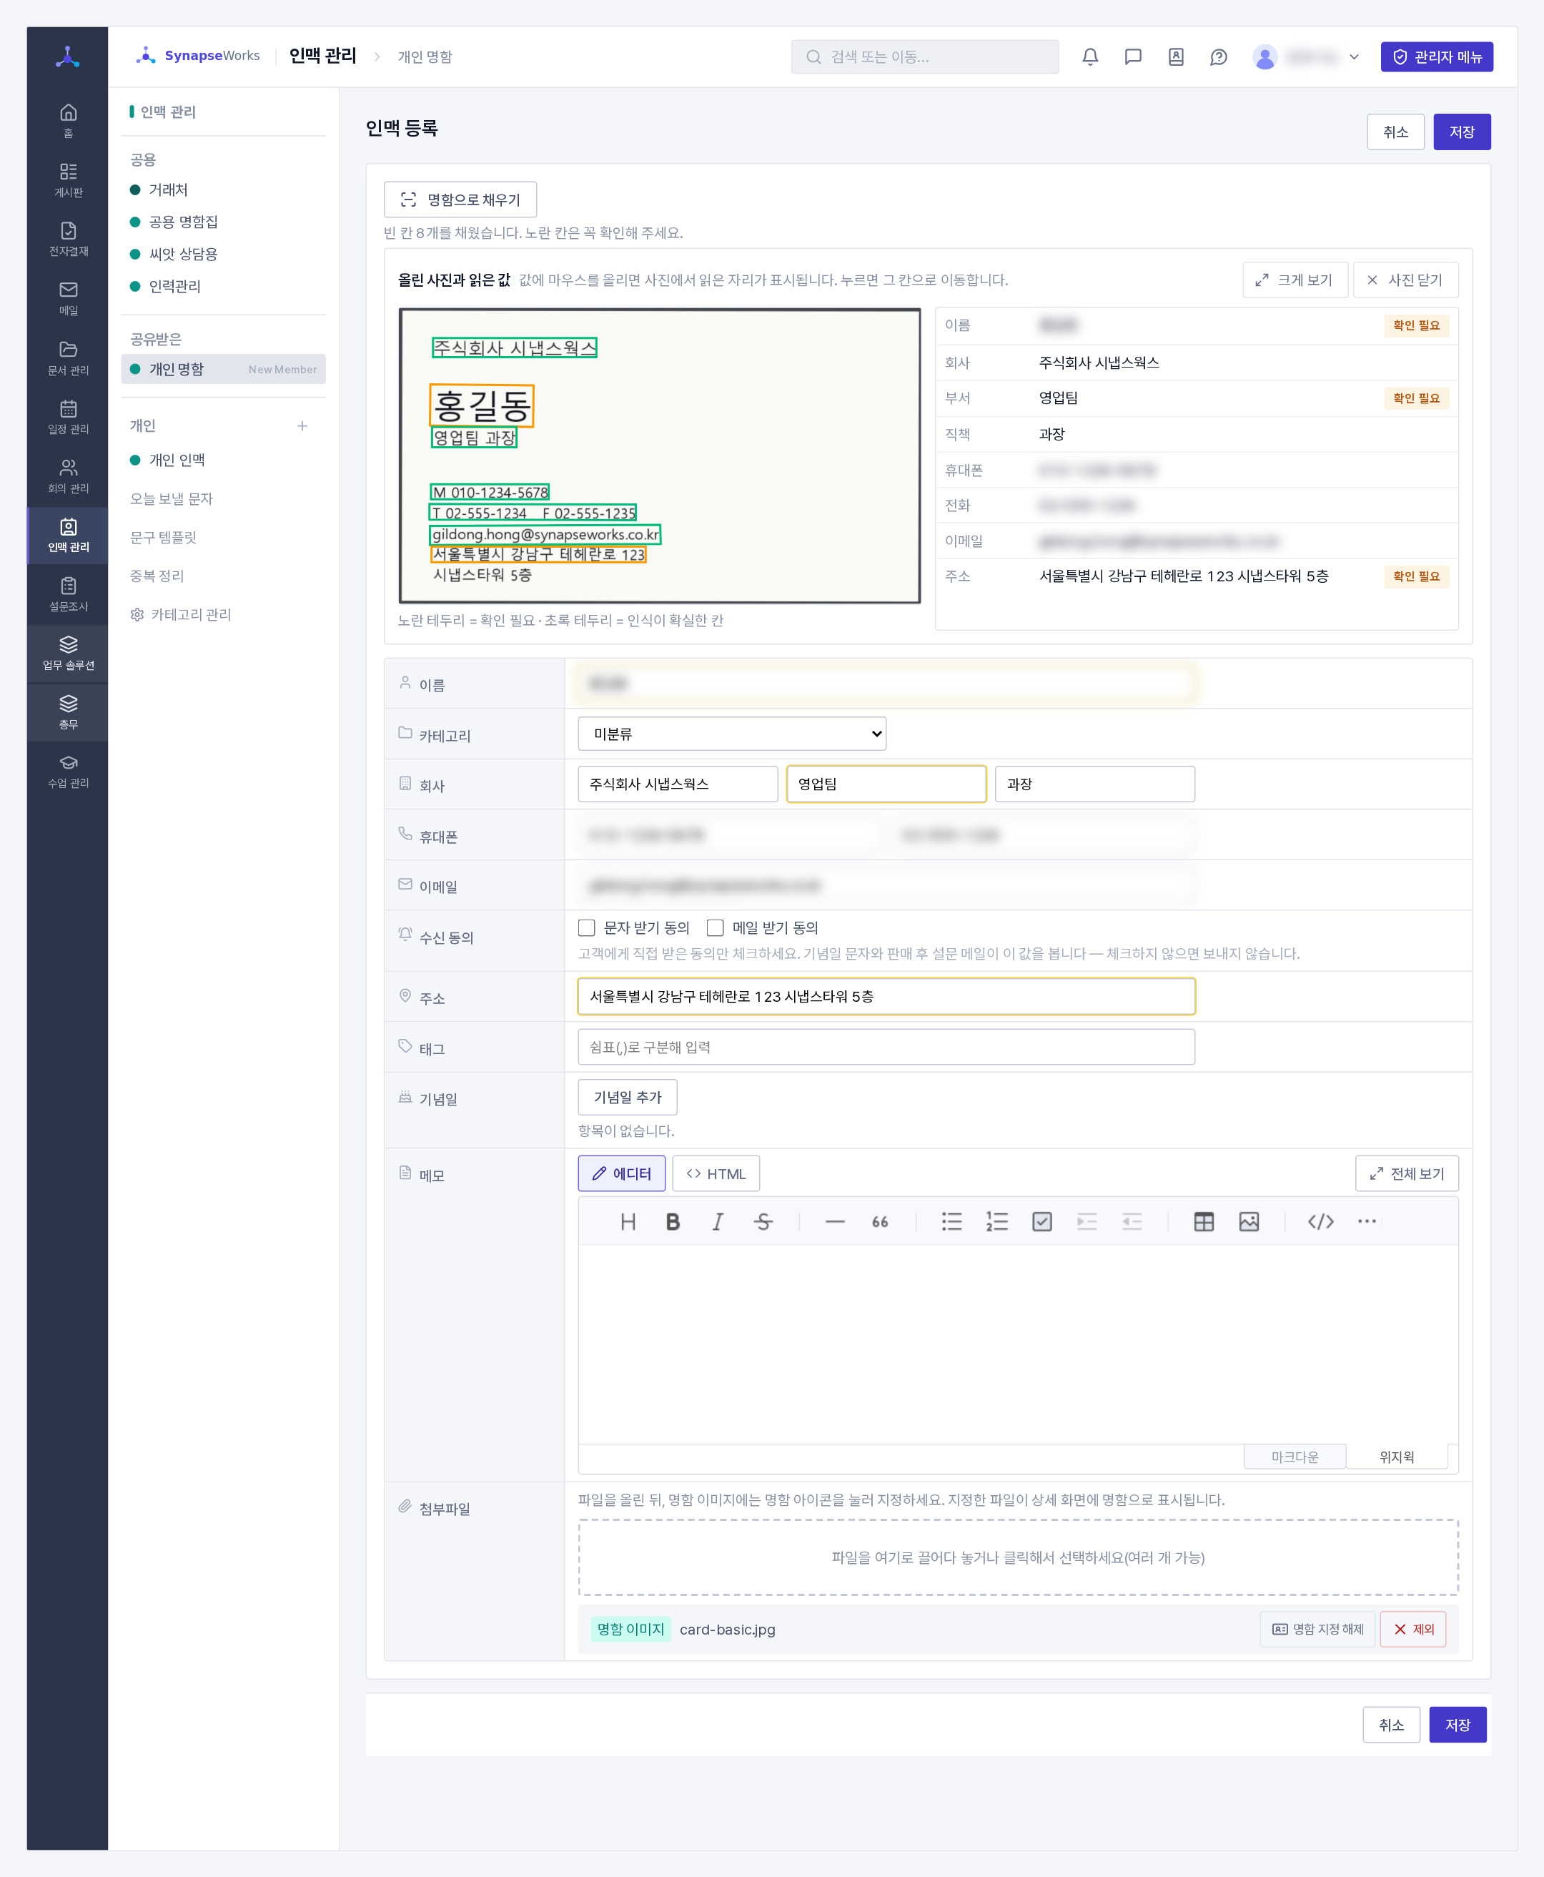Open the notifications bell icon
1544x1877 pixels.
pos(1089,57)
